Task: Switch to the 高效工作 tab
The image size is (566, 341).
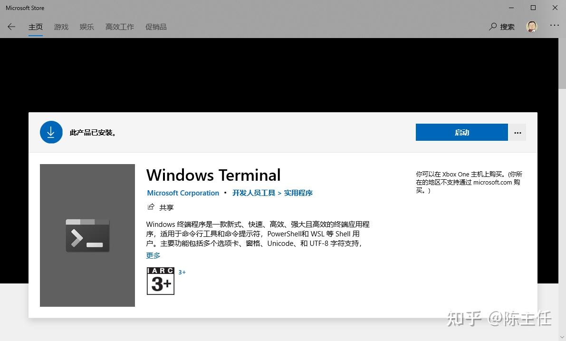Action: [x=119, y=27]
